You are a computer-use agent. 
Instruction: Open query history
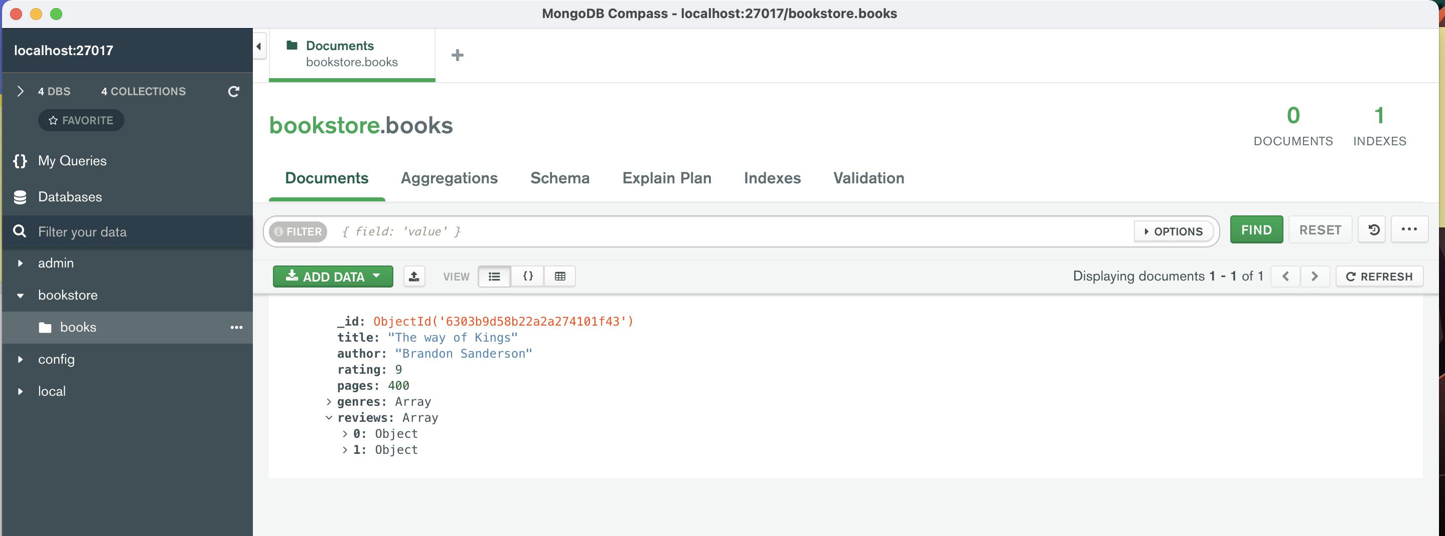(x=1373, y=229)
